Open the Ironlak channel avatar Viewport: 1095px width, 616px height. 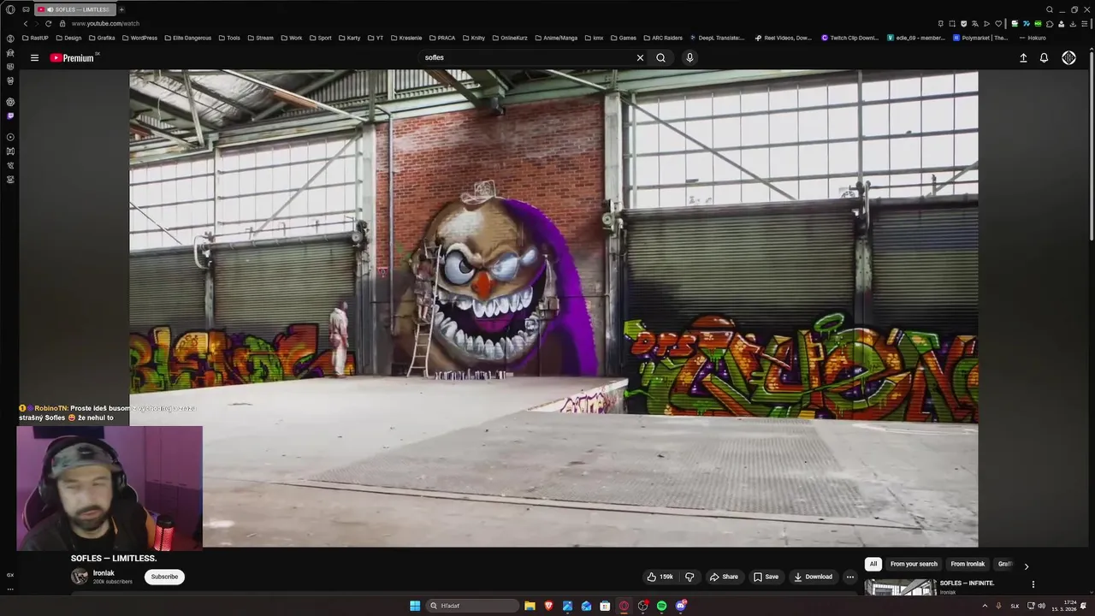click(x=80, y=577)
